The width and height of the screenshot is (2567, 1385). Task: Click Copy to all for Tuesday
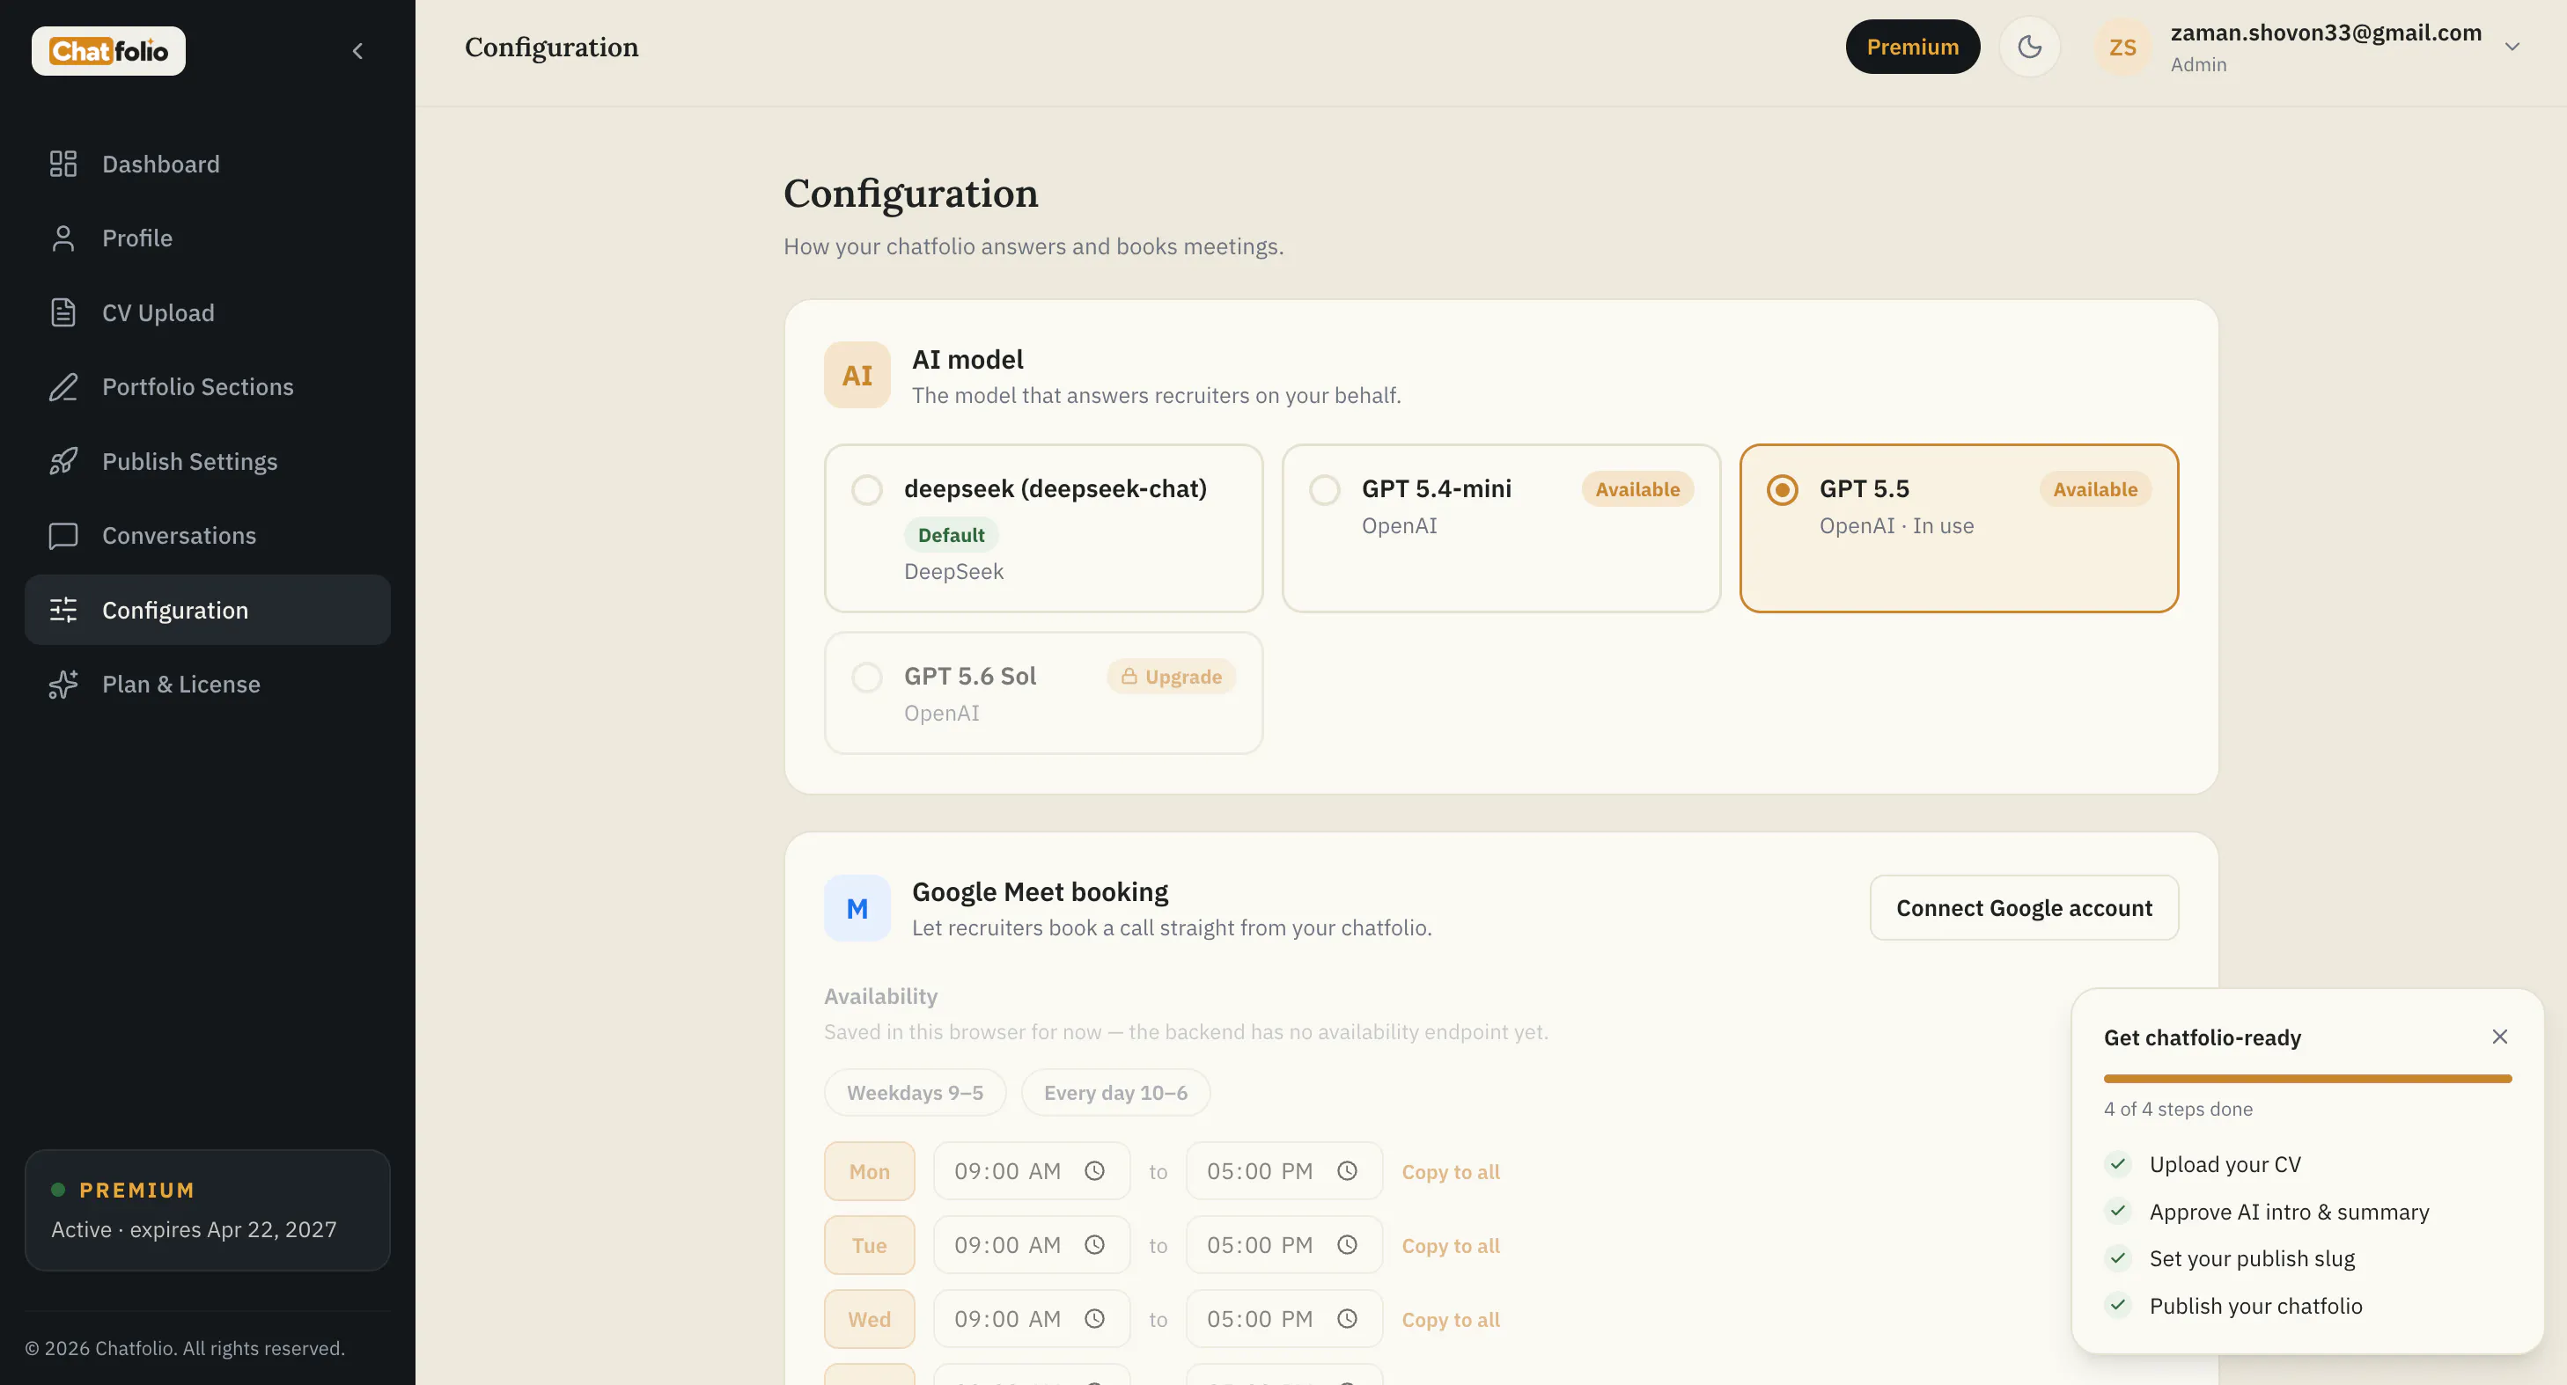tap(1450, 1245)
